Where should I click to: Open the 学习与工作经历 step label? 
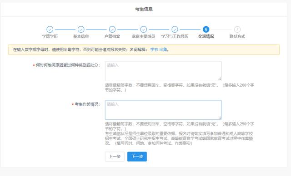(x=175, y=36)
